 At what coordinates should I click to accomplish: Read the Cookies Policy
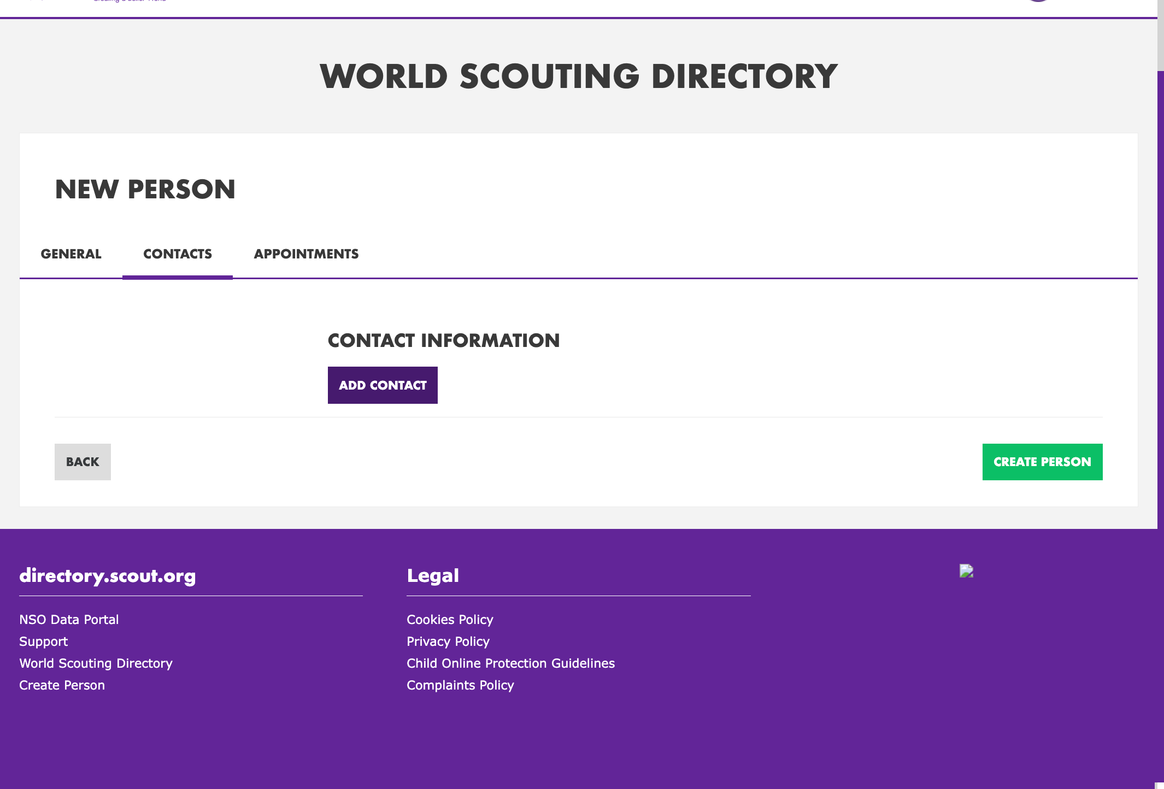450,620
